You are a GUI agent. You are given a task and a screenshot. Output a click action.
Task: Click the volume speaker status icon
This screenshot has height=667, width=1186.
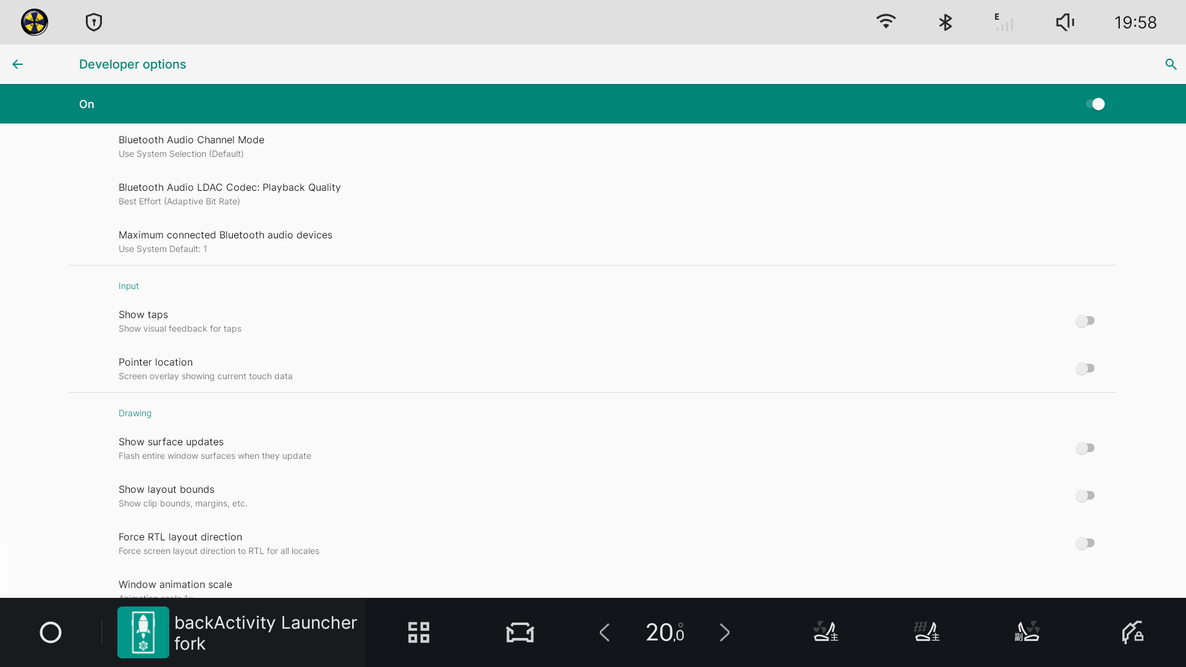pyautogui.click(x=1065, y=23)
